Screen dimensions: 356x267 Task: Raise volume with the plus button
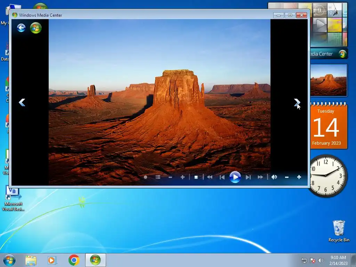coord(299,177)
